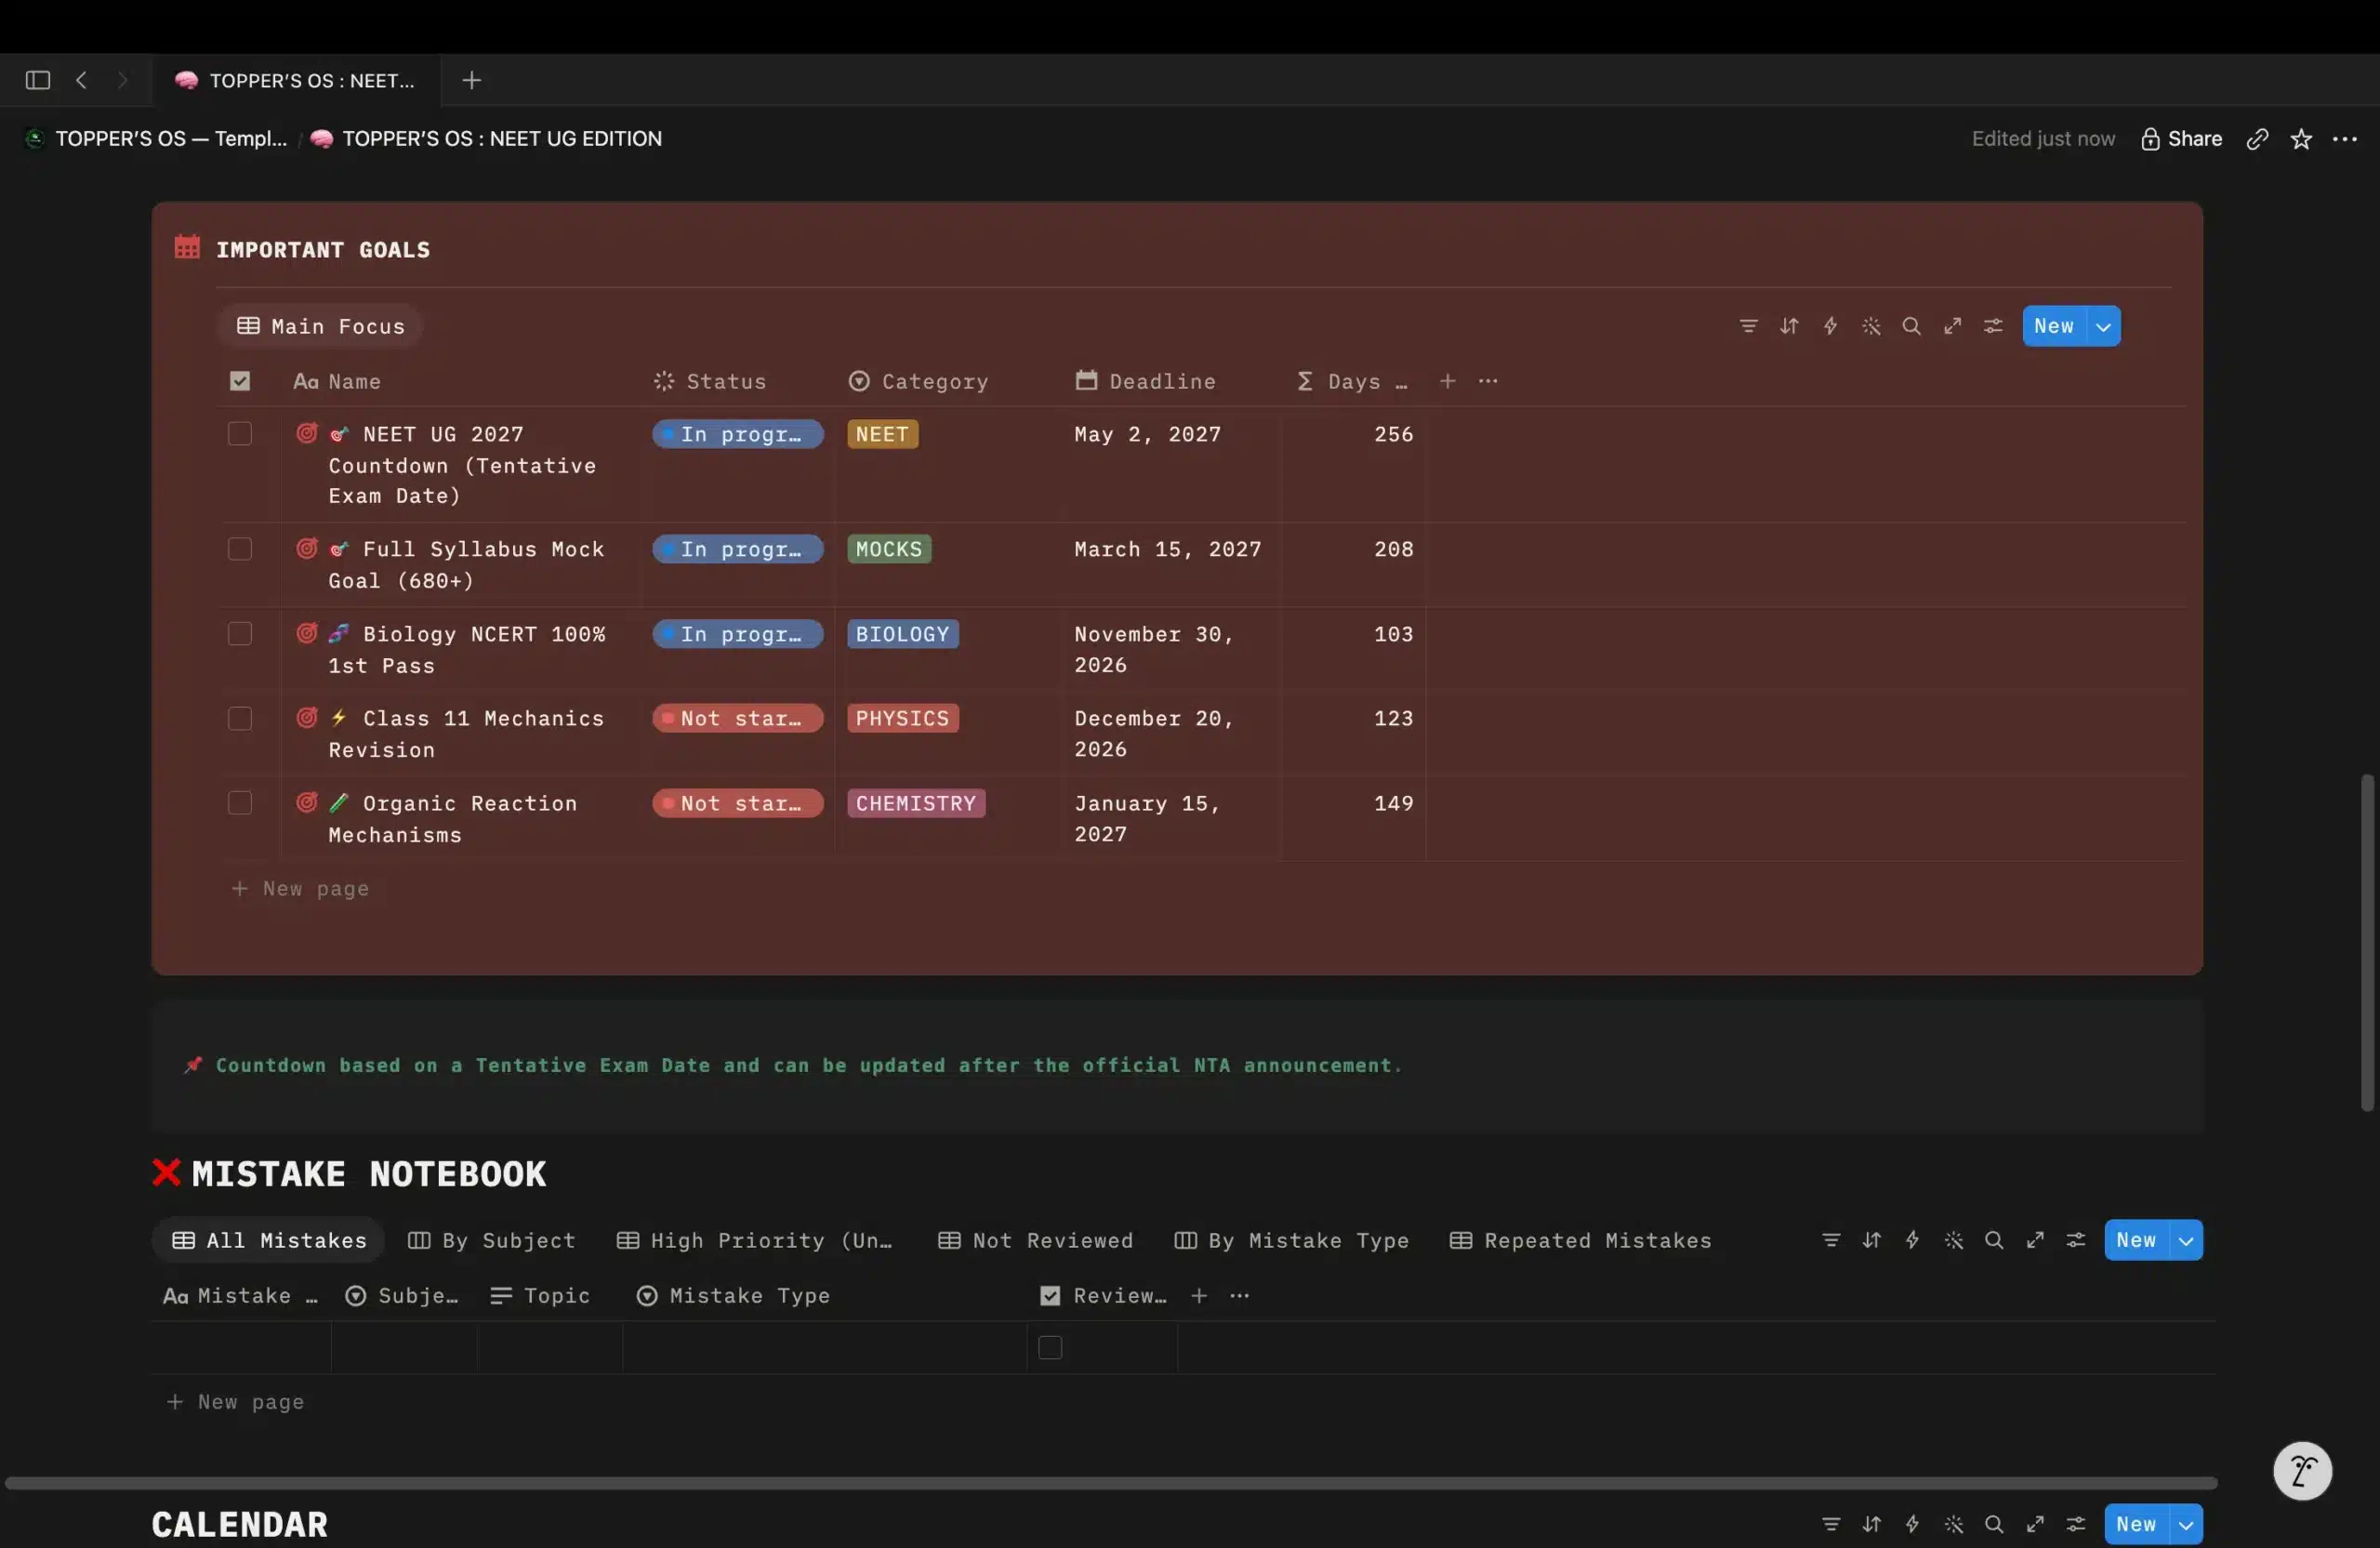Tick the Class 11 Mechanics Revision checkbox
Viewport: 2380px width, 1548px height.
pos(240,718)
